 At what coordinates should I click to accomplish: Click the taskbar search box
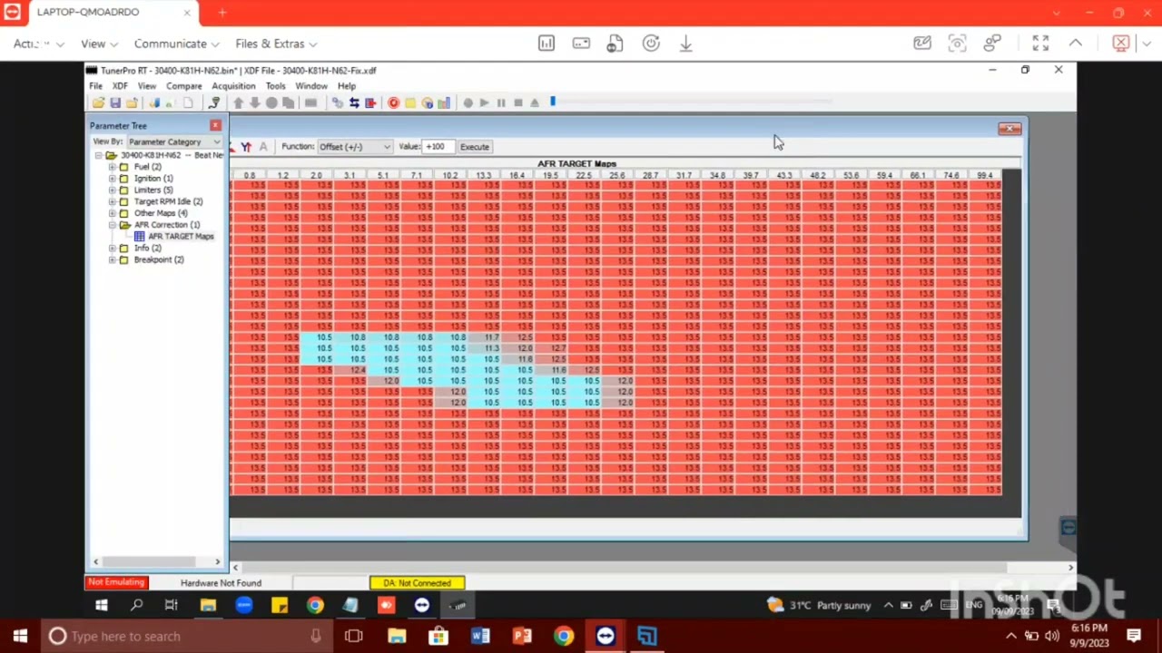[188, 636]
